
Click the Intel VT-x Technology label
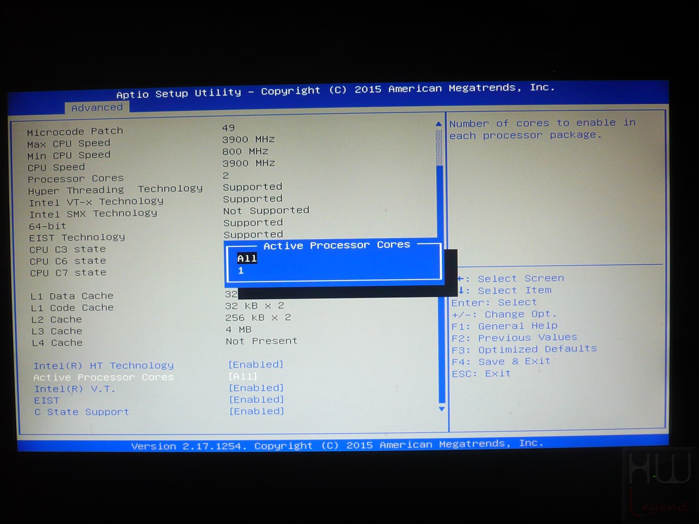(x=96, y=202)
